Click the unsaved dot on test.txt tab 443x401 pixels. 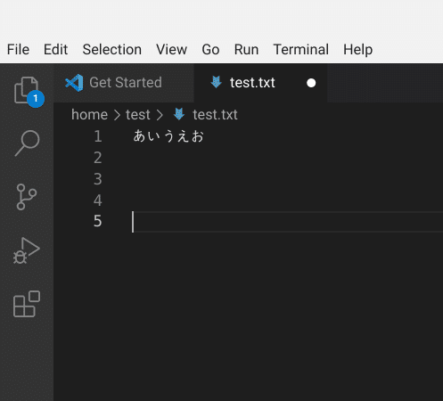(311, 83)
